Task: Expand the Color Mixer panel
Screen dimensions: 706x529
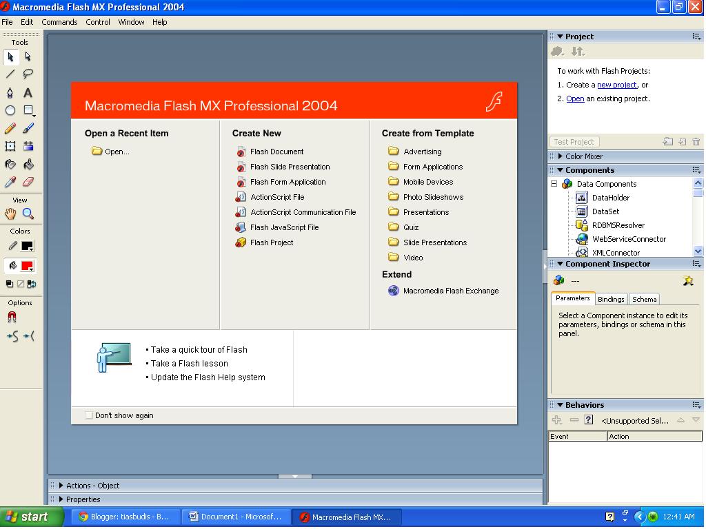Action: tap(560, 156)
